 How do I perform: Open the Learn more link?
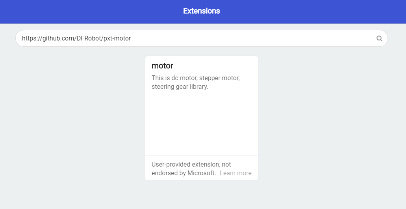point(235,173)
